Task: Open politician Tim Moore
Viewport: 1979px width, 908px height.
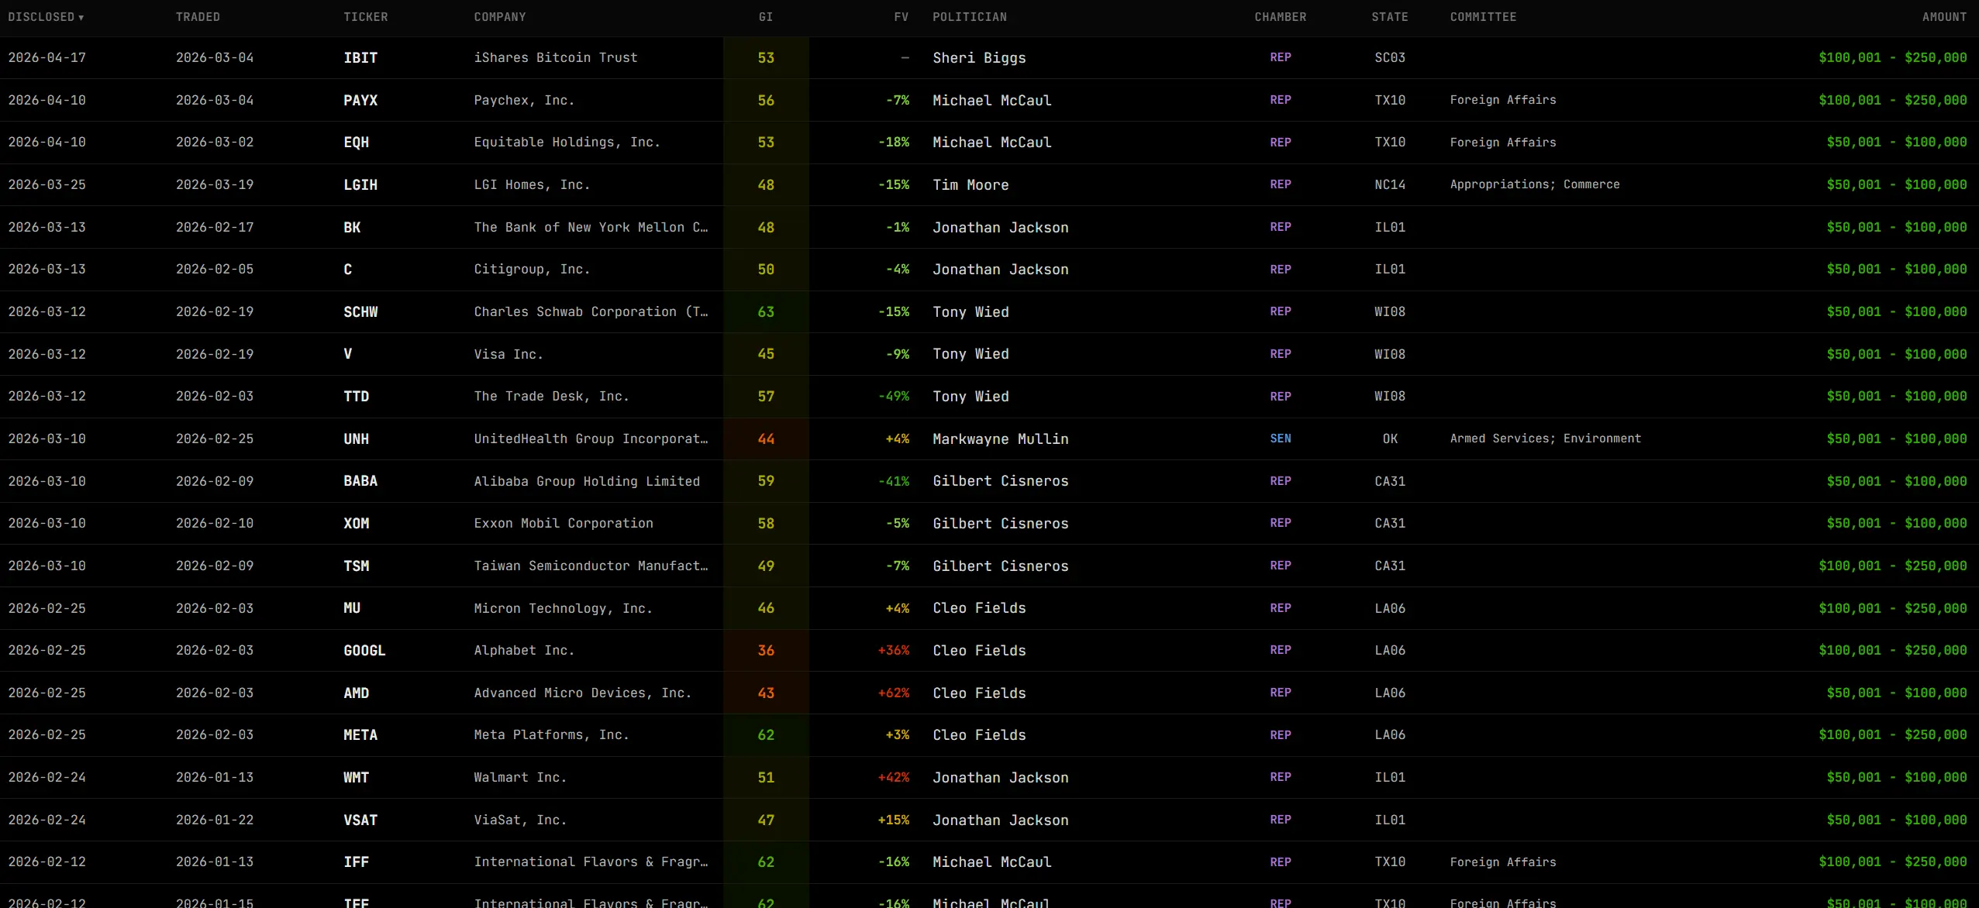Action: pos(971,185)
